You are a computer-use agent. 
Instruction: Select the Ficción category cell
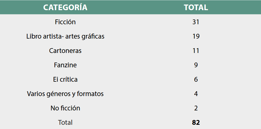click(x=65, y=22)
